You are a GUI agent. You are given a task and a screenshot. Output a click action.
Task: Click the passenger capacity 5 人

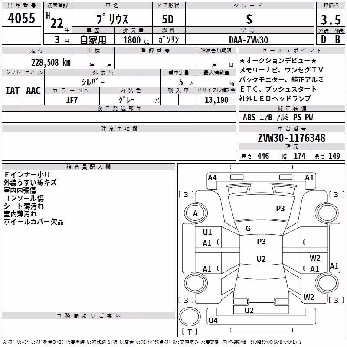187,82
